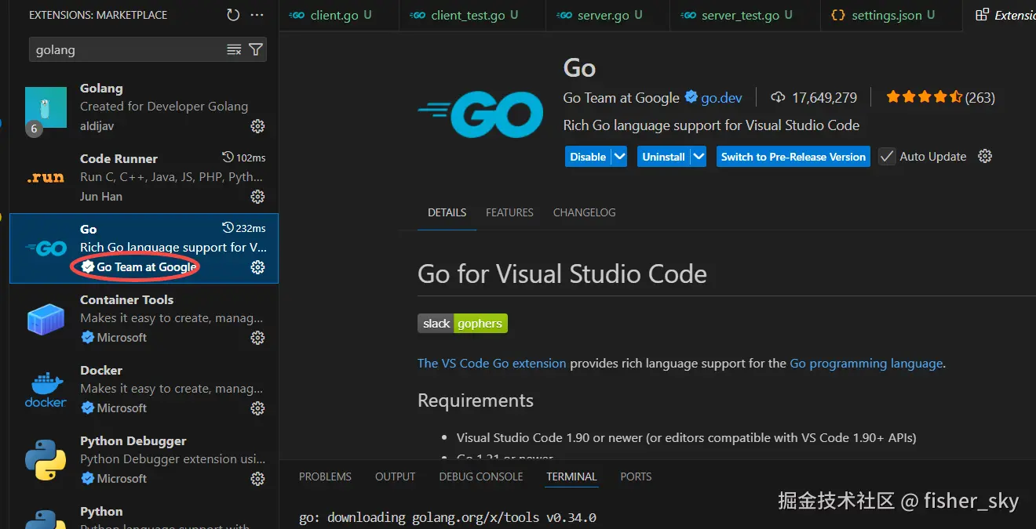The image size is (1036, 529).
Task: Click the golang search input field
Action: (x=118, y=49)
